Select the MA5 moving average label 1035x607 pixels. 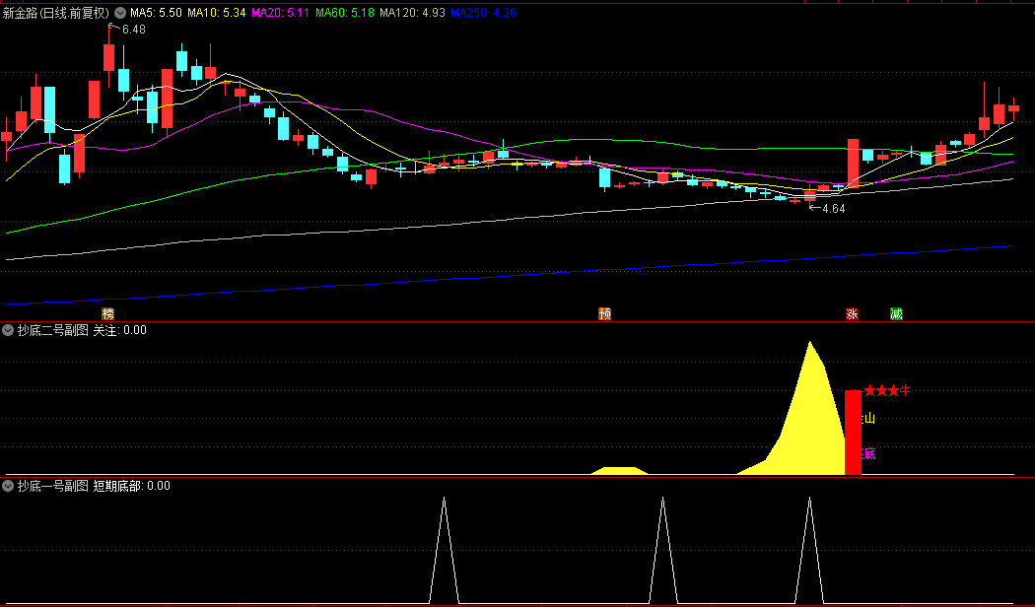pyautogui.click(x=156, y=13)
